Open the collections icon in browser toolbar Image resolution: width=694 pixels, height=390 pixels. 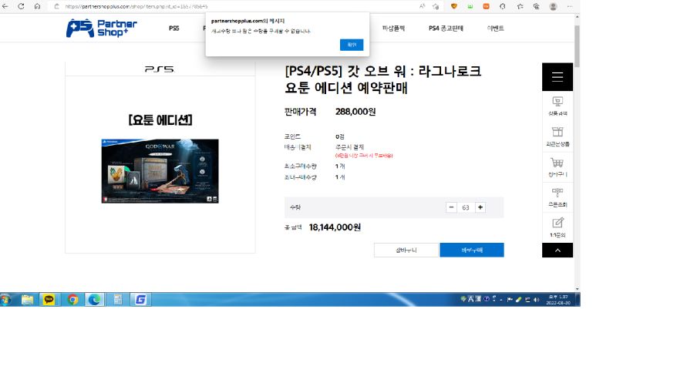click(x=536, y=6)
